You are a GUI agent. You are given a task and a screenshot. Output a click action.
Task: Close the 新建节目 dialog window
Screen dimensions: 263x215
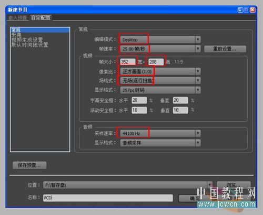[x=252, y=10]
